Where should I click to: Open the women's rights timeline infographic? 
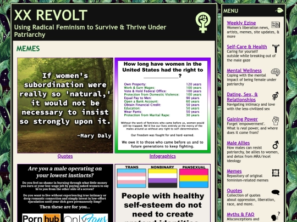tap(162, 105)
